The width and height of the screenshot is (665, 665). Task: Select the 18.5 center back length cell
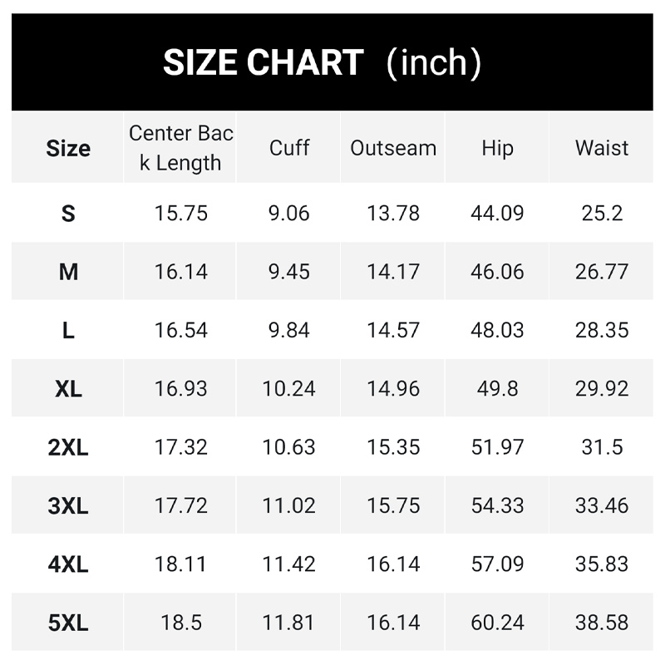point(181,623)
